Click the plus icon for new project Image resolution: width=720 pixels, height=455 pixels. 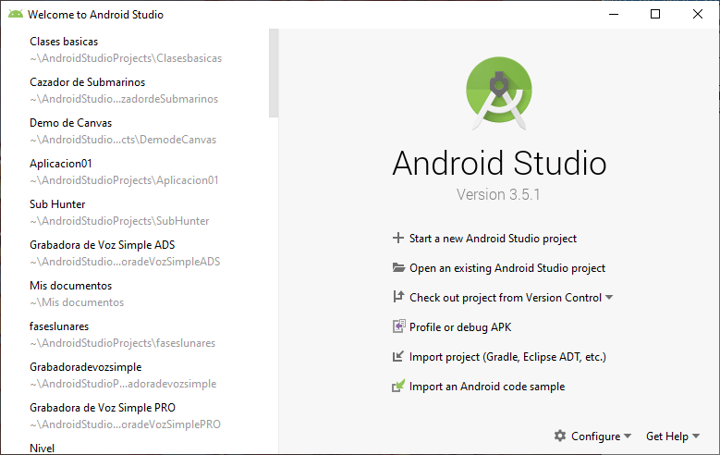[x=398, y=239]
